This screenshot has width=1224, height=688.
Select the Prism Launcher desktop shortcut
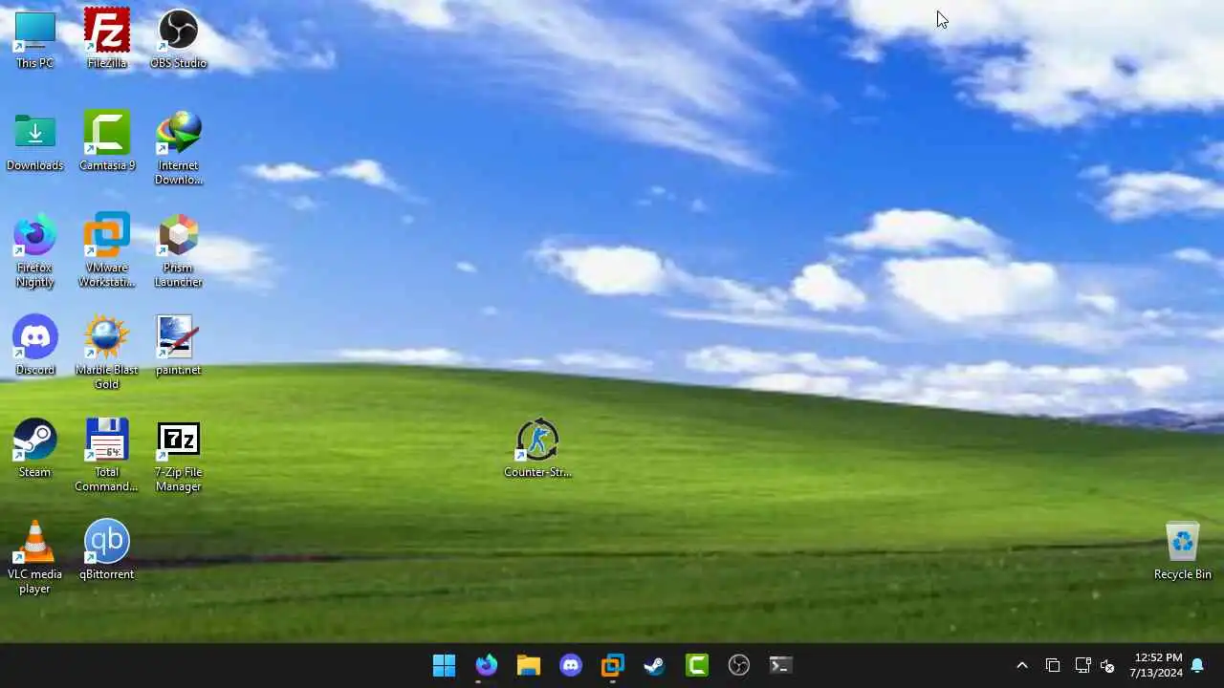(x=178, y=250)
